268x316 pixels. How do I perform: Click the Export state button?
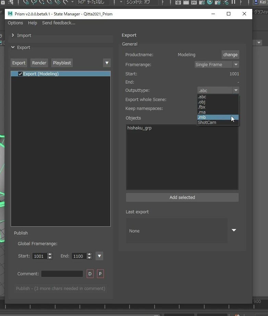(x=19, y=63)
